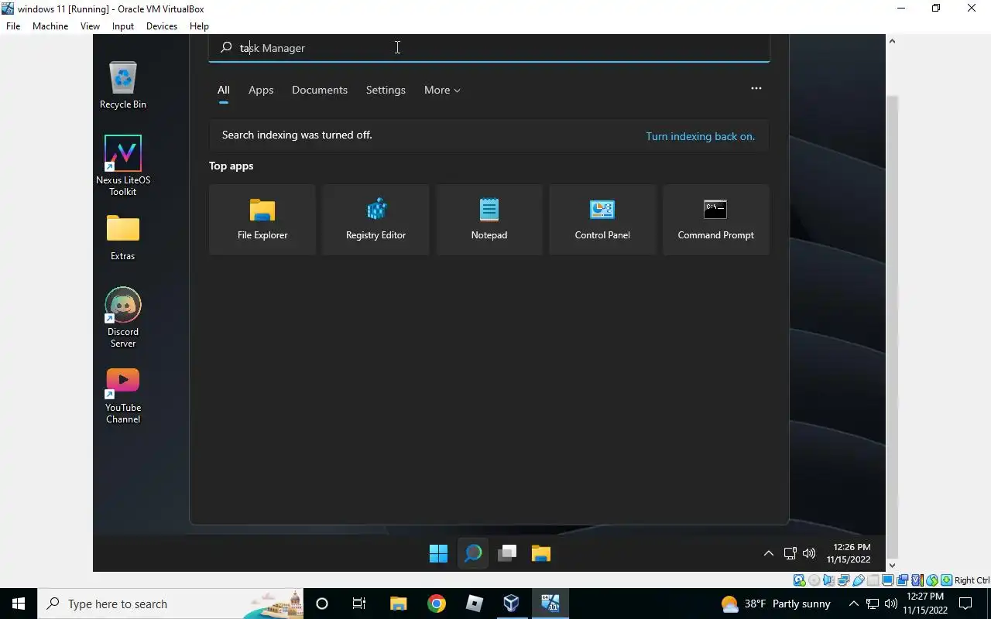Click the Right Ctrl host key label
The width and height of the screenshot is (991, 619).
[x=972, y=580]
